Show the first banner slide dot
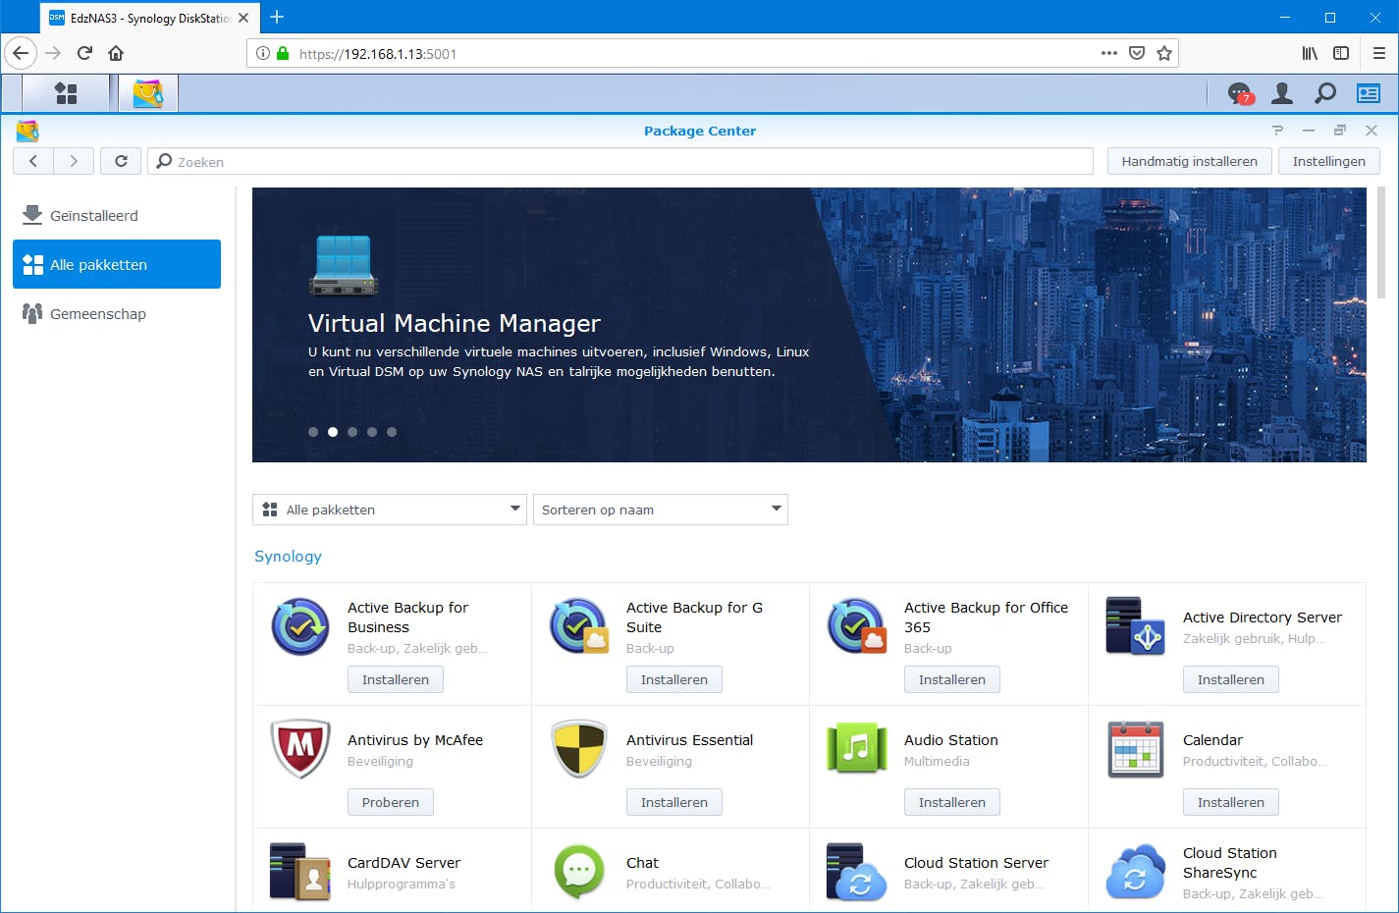Viewport: 1399px width, 913px height. [x=313, y=432]
